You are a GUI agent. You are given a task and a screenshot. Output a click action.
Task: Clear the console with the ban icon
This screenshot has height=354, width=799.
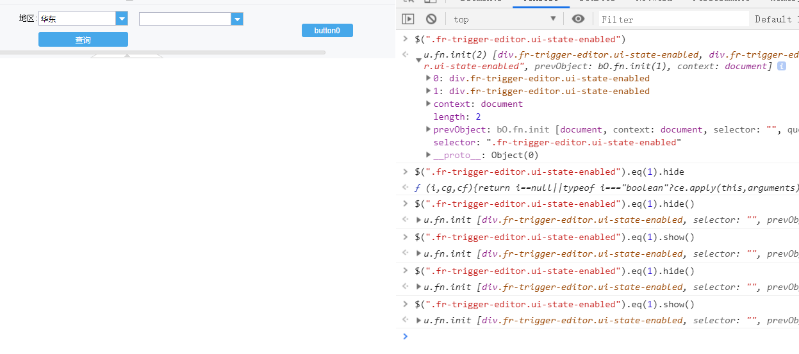(x=431, y=19)
